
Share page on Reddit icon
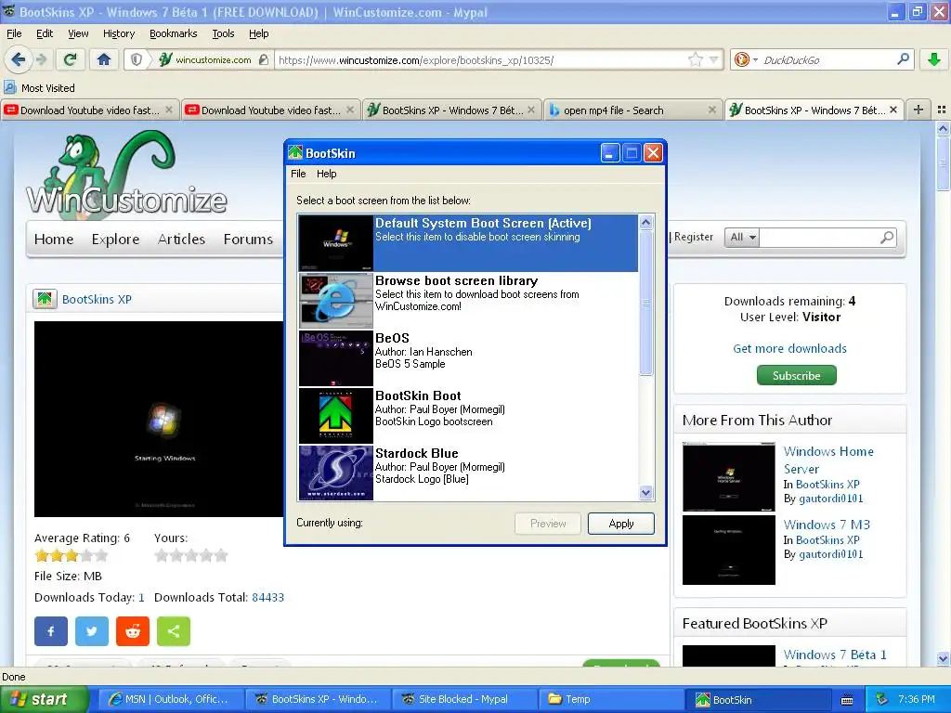133,631
